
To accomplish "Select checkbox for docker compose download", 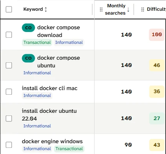I will [9, 35].
